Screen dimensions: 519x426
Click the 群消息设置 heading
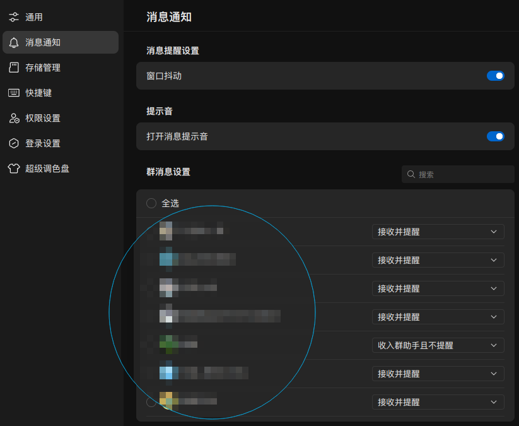click(x=168, y=172)
